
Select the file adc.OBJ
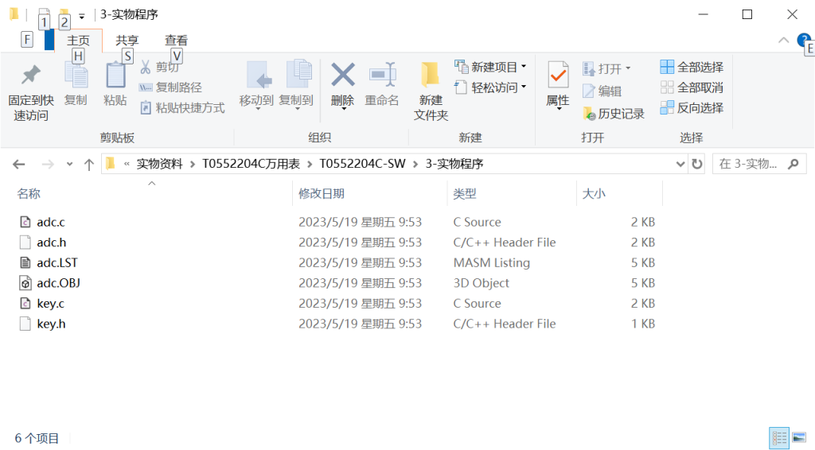(x=58, y=283)
